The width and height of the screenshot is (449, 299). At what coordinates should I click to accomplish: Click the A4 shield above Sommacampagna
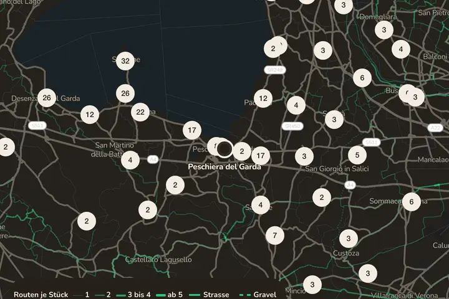[350, 185]
